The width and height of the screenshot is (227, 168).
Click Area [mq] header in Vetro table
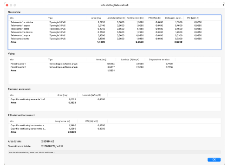101,59
